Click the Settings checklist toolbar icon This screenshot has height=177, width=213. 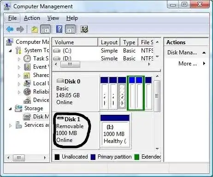[84, 29]
